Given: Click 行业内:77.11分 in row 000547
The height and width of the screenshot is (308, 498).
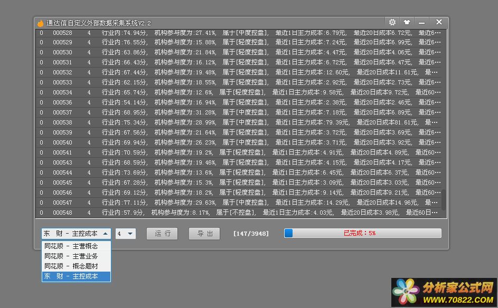Looking at the screenshot, I should [x=125, y=203].
